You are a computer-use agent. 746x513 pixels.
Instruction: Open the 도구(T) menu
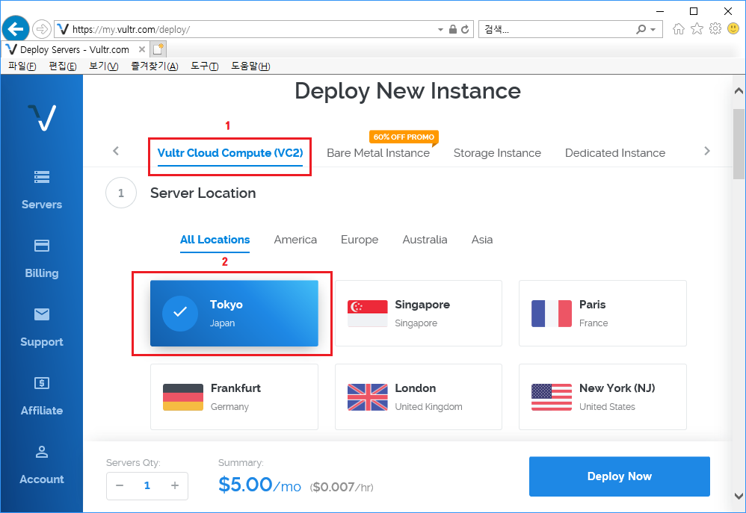click(204, 66)
